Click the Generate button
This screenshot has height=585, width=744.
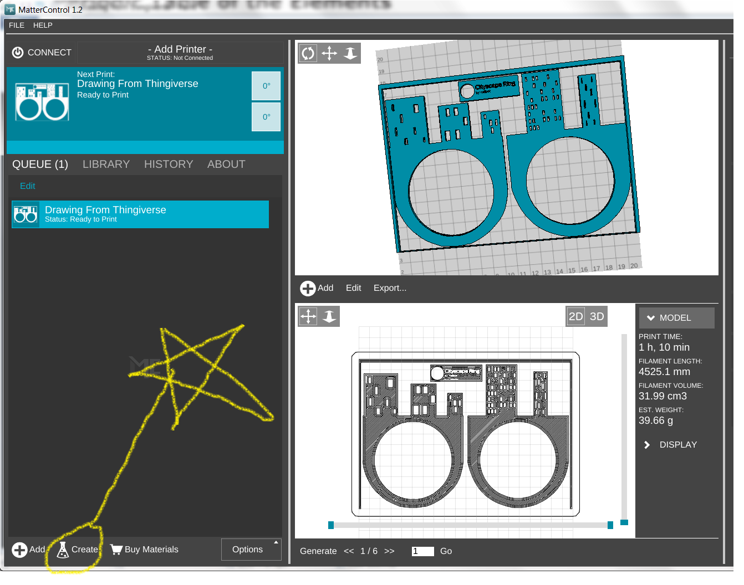coord(318,551)
